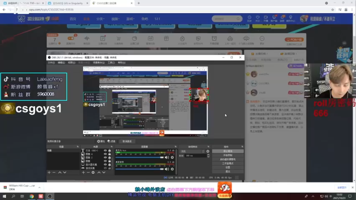The width and height of the screenshot is (356, 200).
Task: Open the scene transition type dropdown
Action: (192, 151)
